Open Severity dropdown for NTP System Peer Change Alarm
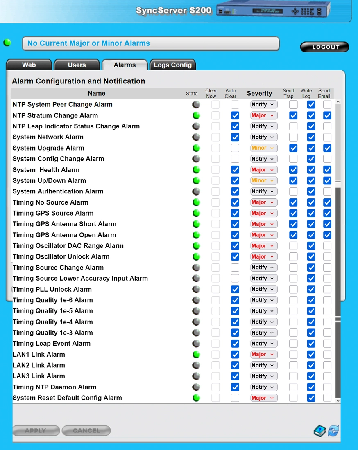This screenshot has width=358, height=450. point(264,104)
